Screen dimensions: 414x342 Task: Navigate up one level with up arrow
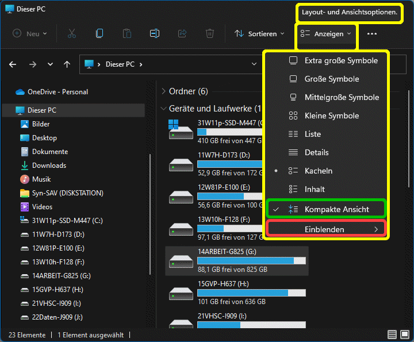tap(67, 64)
